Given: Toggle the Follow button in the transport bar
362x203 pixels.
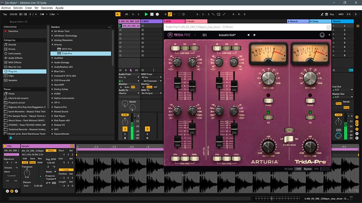Looking at the screenshot, I should tap(118, 14).
